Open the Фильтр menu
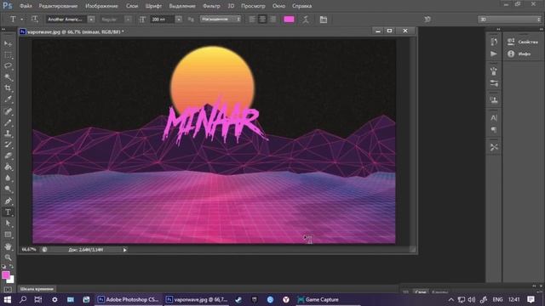The width and height of the screenshot is (545, 306). click(211, 6)
